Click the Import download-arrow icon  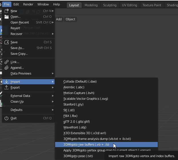(7, 82)
